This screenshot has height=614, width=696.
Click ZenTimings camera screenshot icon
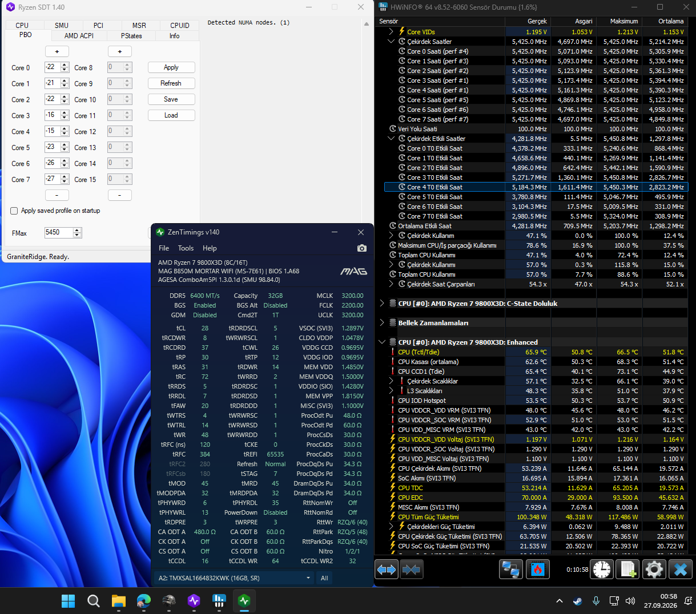pos(361,248)
